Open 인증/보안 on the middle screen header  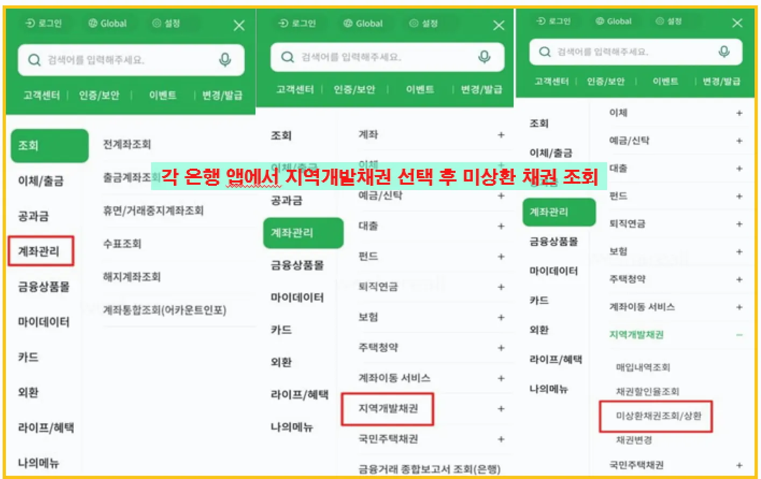pyautogui.click(x=354, y=89)
